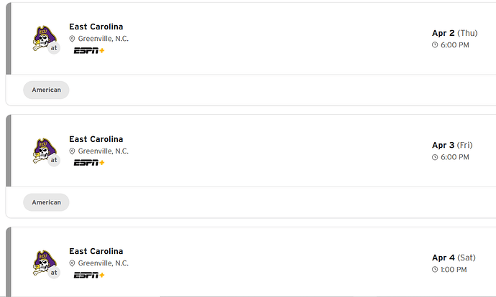Click the Apr 2 (Thu) date text
Image resolution: width=496 pixels, height=297 pixels.
tap(454, 33)
